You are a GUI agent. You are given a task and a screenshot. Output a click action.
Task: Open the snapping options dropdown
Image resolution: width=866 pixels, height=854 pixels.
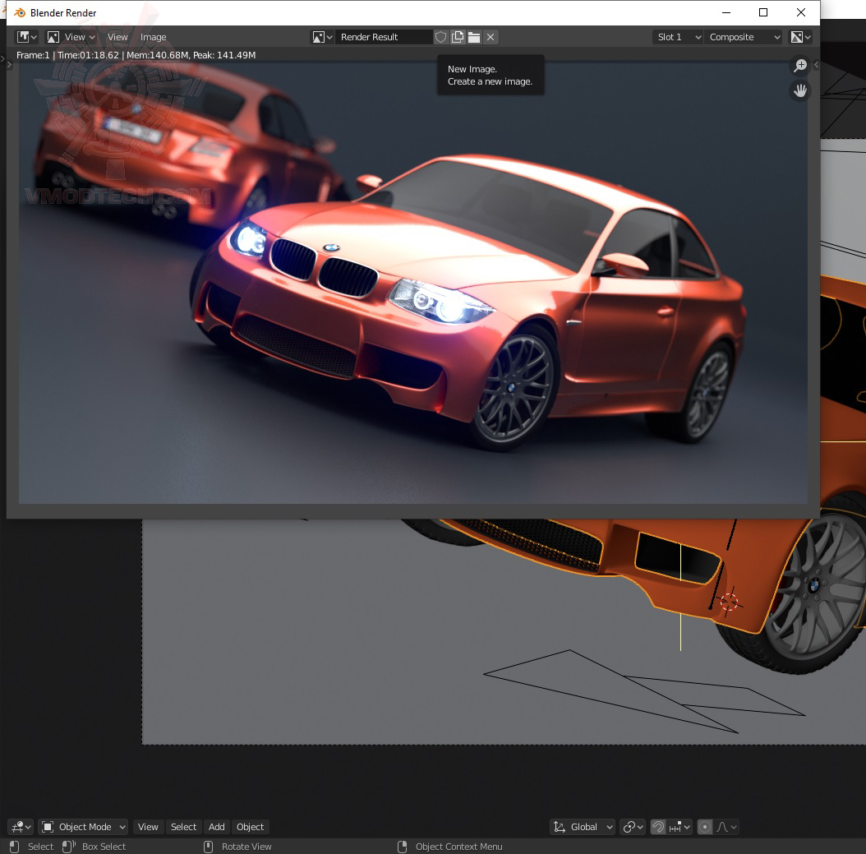click(x=679, y=827)
